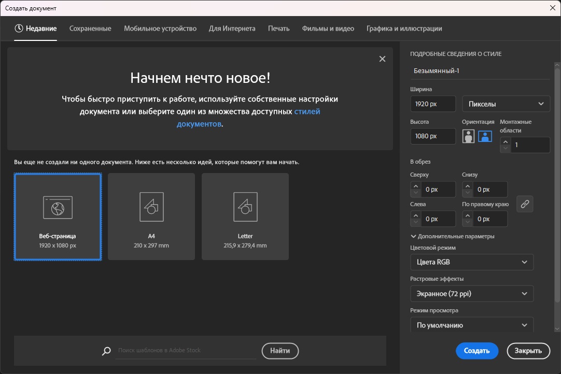
Task: Choose the Letter document preset
Action: tap(245, 216)
